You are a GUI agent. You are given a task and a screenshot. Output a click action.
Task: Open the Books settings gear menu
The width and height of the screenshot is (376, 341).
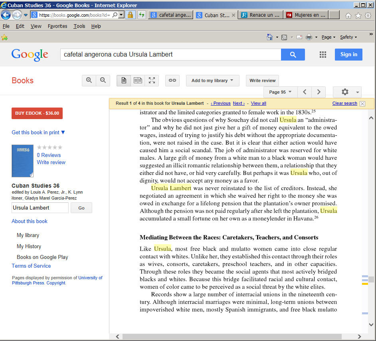pos(347,92)
